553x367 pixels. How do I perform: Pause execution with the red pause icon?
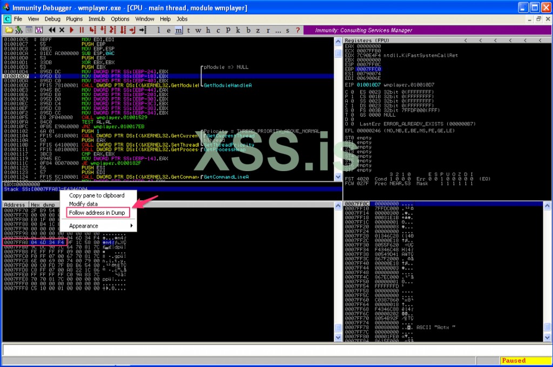point(82,30)
